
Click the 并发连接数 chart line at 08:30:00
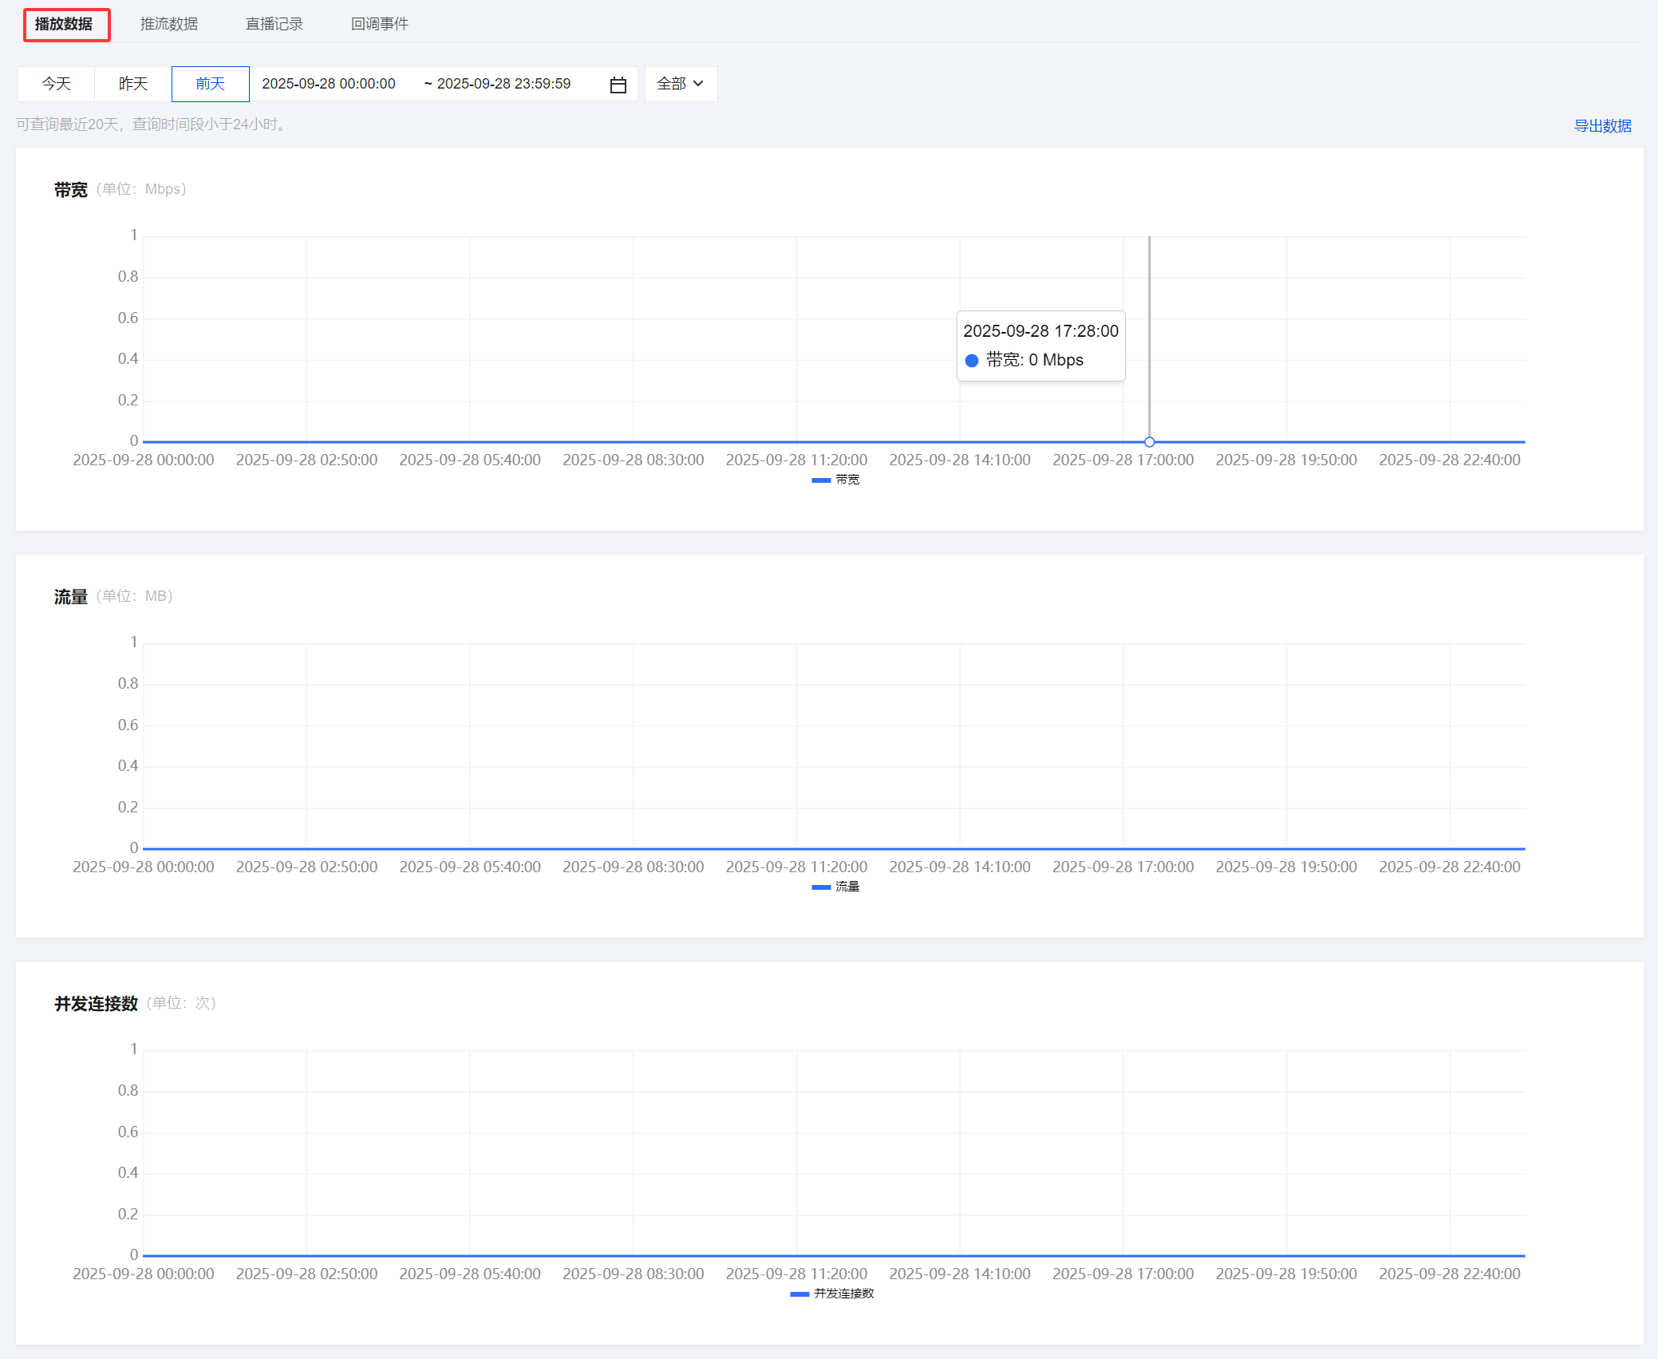pos(634,1255)
